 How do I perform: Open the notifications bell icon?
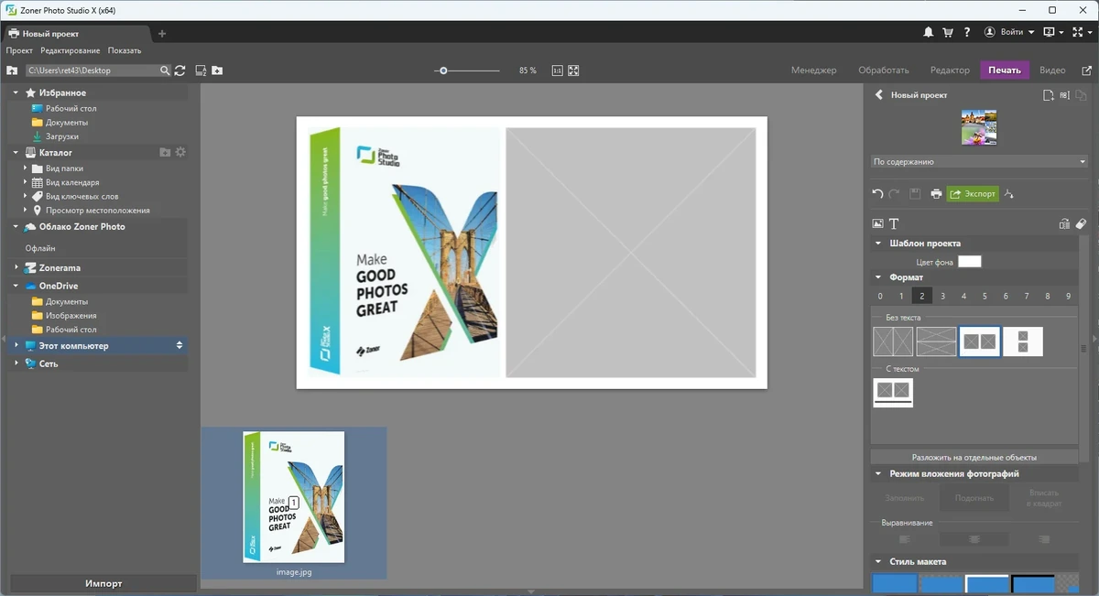[x=929, y=32]
